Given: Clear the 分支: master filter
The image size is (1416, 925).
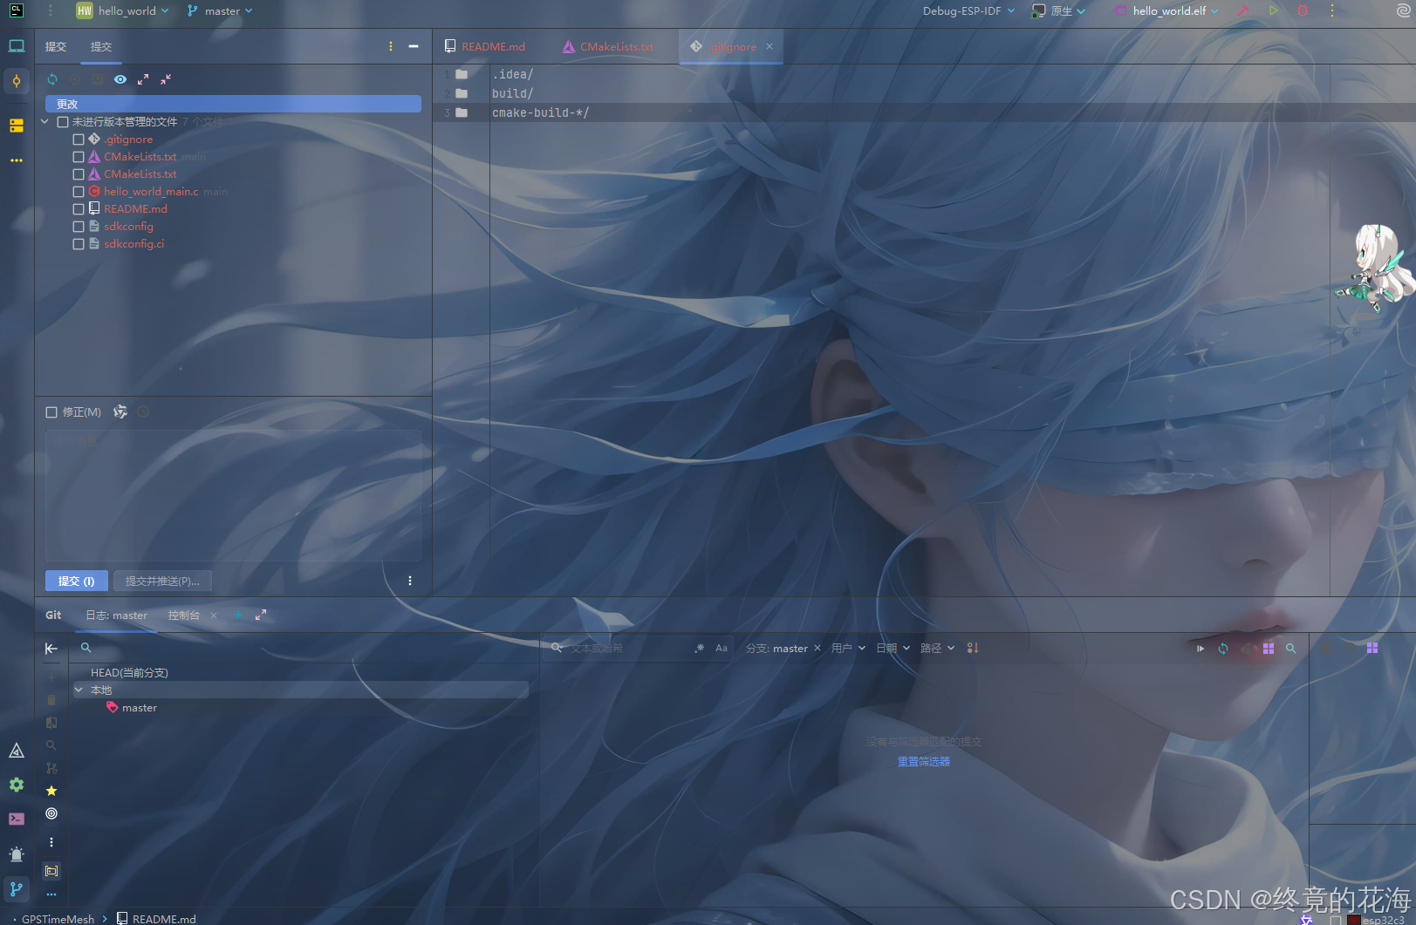Looking at the screenshot, I should pyautogui.click(x=817, y=648).
